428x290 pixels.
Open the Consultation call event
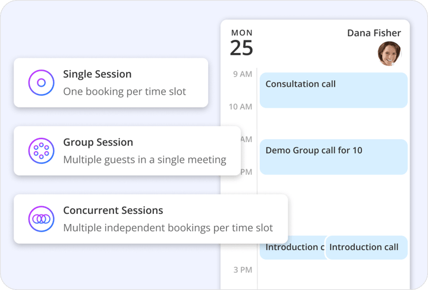[333, 90]
